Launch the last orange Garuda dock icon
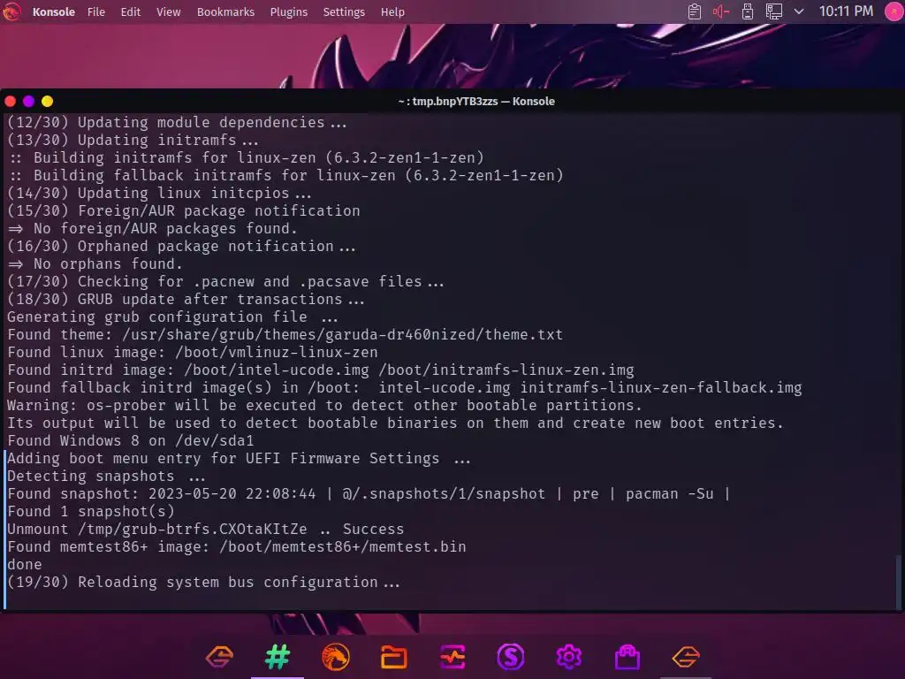905x679 pixels. click(686, 657)
